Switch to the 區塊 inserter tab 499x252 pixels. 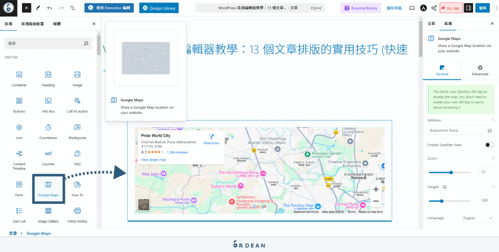pos(8,23)
